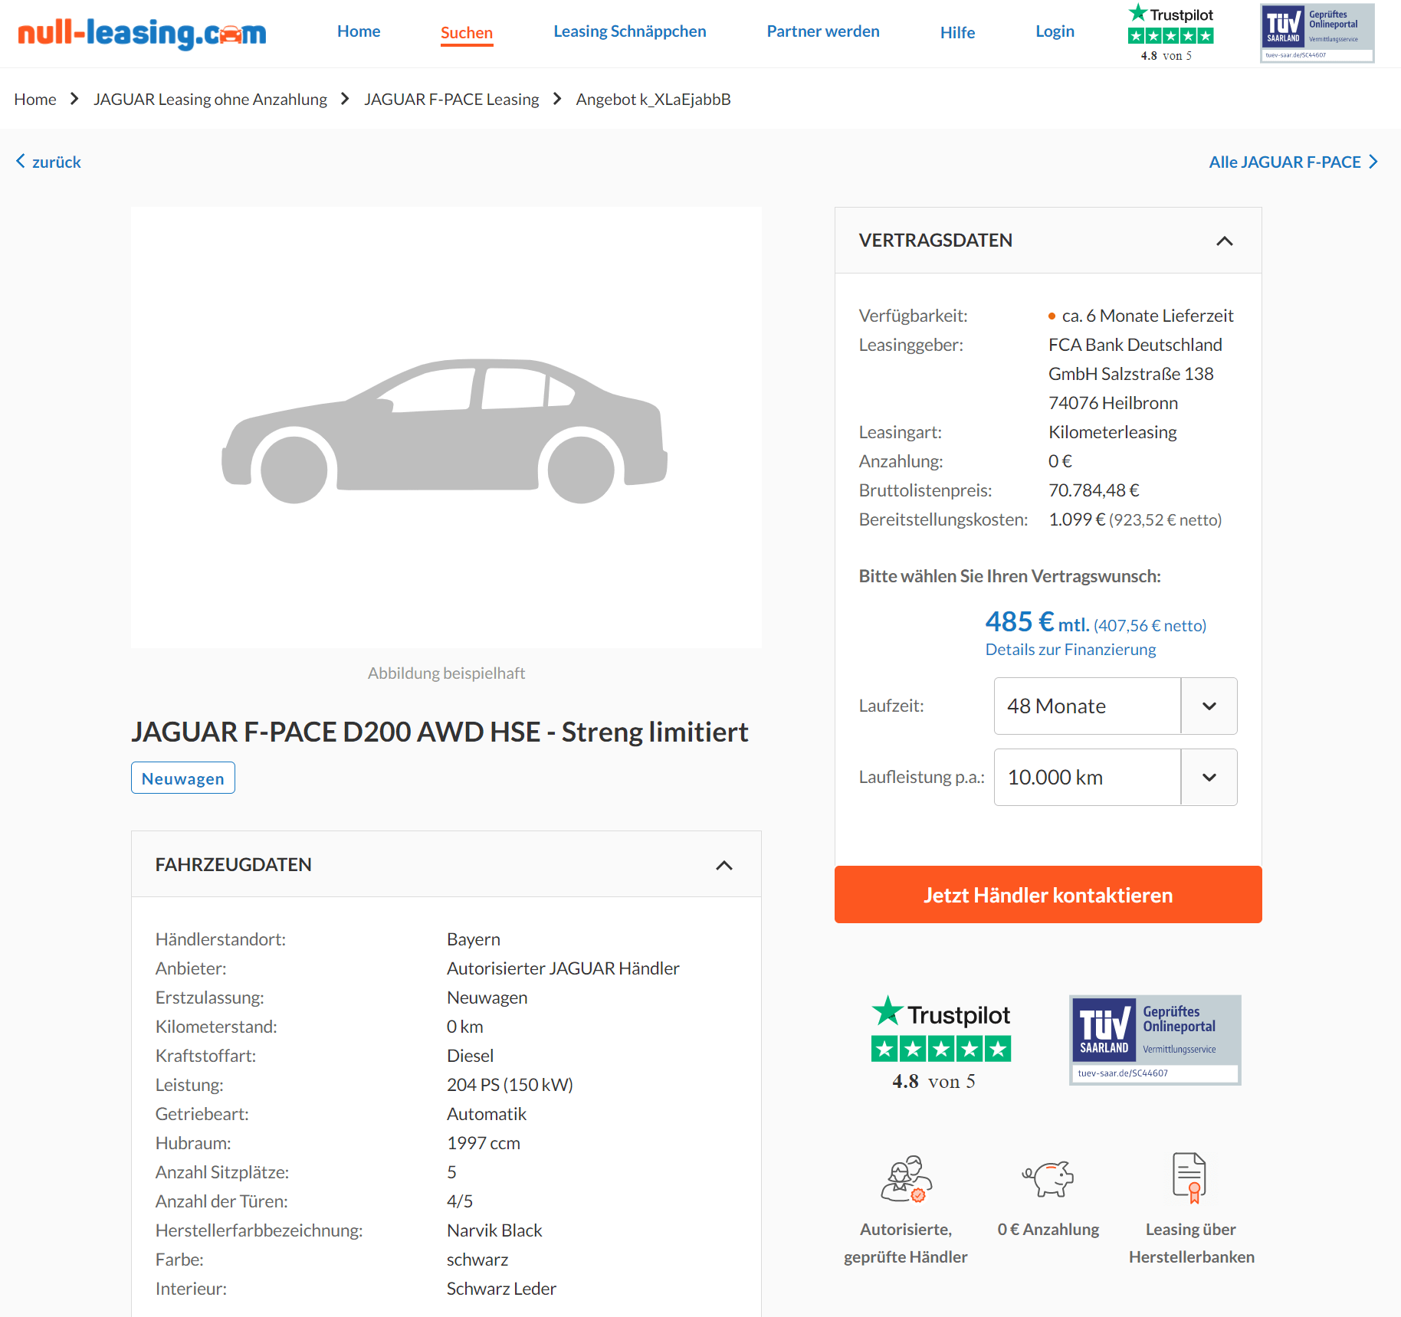The image size is (1401, 1317).
Task: Click the vehicle title JAGUAR F-PACE D200 AWD HSE
Action: point(439,732)
